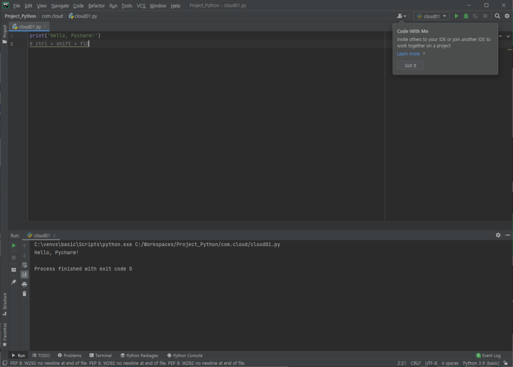Viewport: 513px width, 367px height.
Task: Open the Window menu
Action: pyautogui.click(x=158, y=5)
